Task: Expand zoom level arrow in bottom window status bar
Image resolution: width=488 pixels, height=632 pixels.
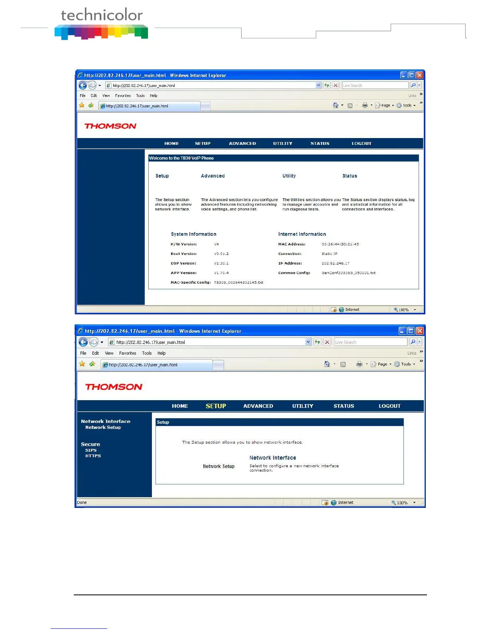Action: 414,503
